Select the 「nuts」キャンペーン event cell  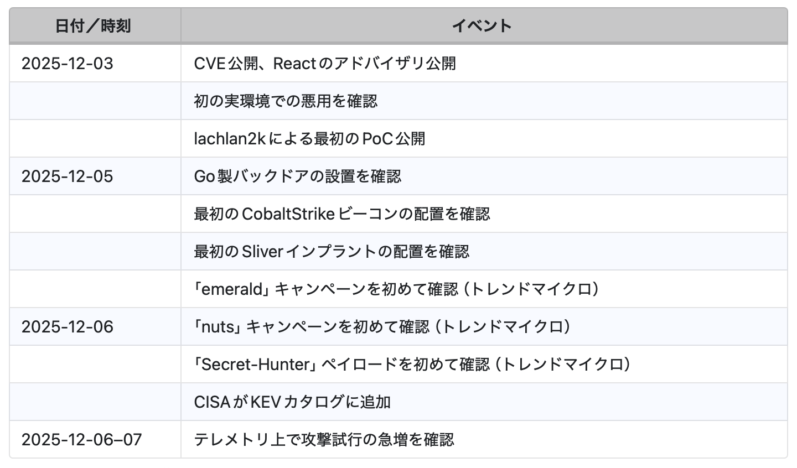click(x=381, y=327)
